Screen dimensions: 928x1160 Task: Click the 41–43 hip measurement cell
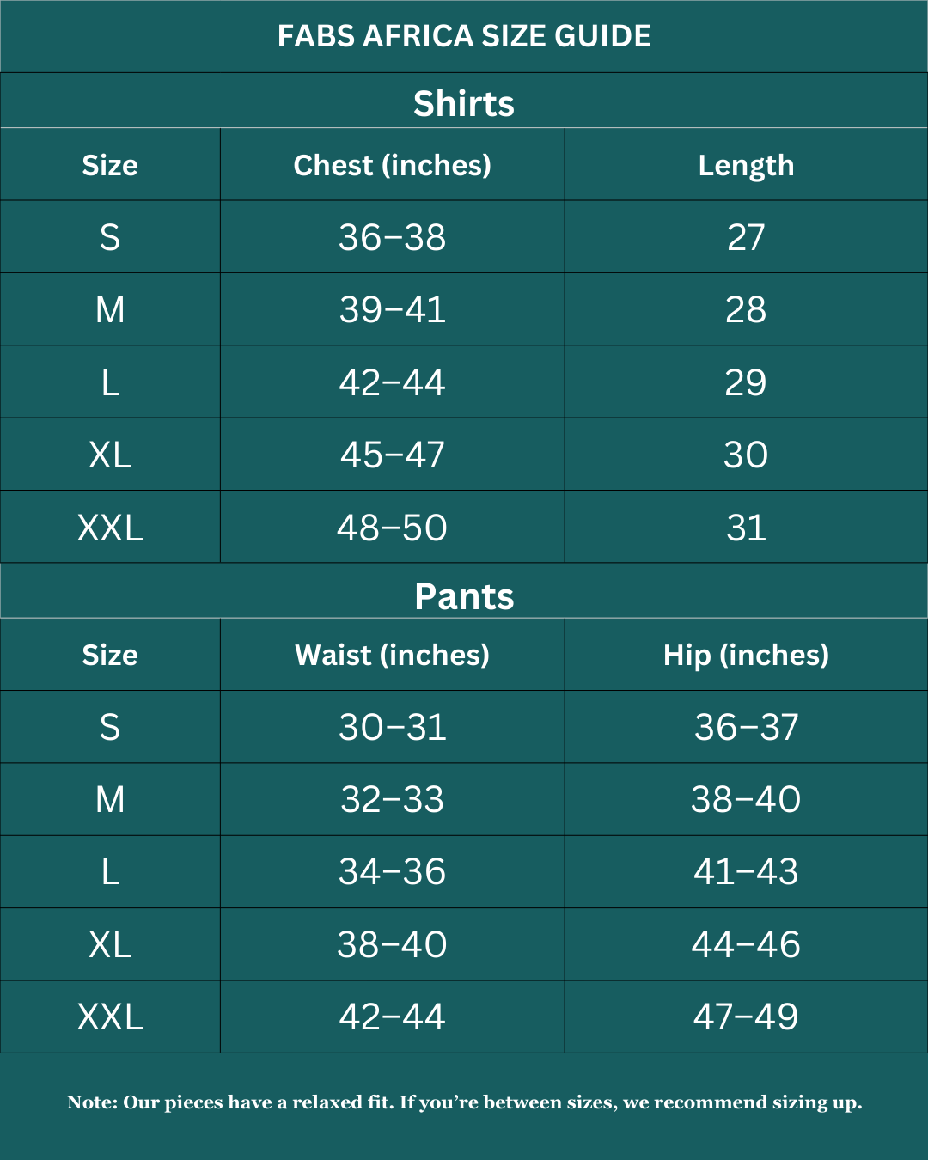click(746, 871)
